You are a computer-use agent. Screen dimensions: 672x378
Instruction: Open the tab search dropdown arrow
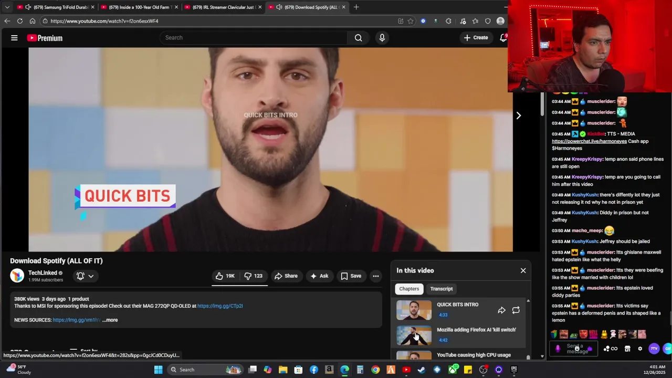click(7, 7)
